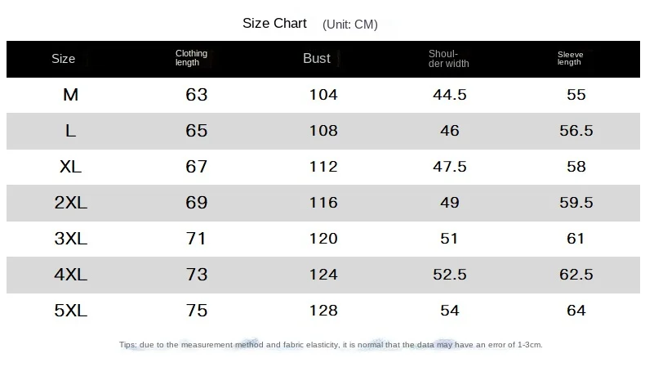Select the L size row label
Image resolution: width=645 pixels, height=385 pixels.
[71, 131]
